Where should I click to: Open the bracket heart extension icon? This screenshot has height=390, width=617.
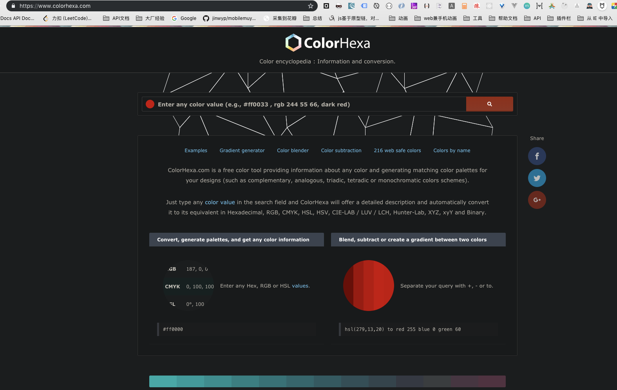[x=539, y=6]
